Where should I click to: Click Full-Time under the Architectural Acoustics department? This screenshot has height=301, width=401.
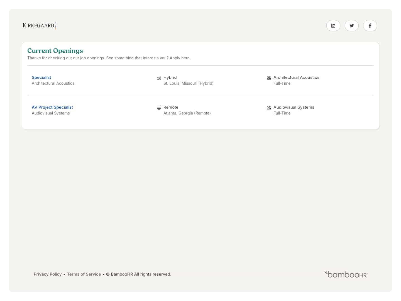pos(282,83)
